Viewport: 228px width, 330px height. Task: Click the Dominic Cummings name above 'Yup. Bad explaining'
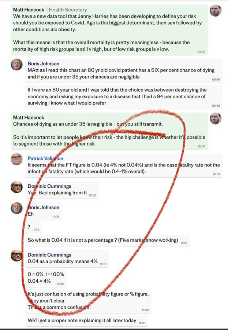pos(49,186)
